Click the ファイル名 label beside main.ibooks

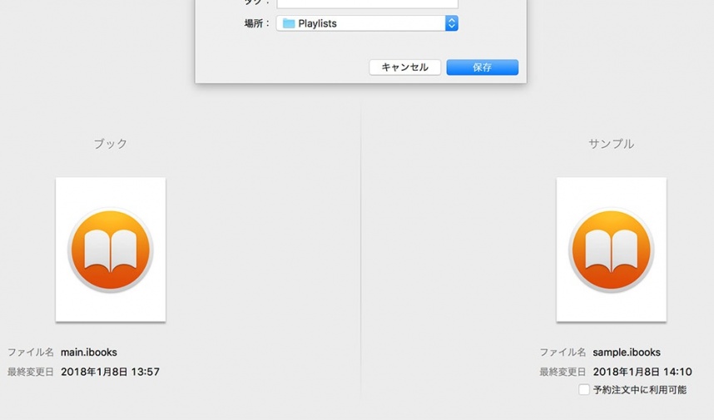pos(31,353)
